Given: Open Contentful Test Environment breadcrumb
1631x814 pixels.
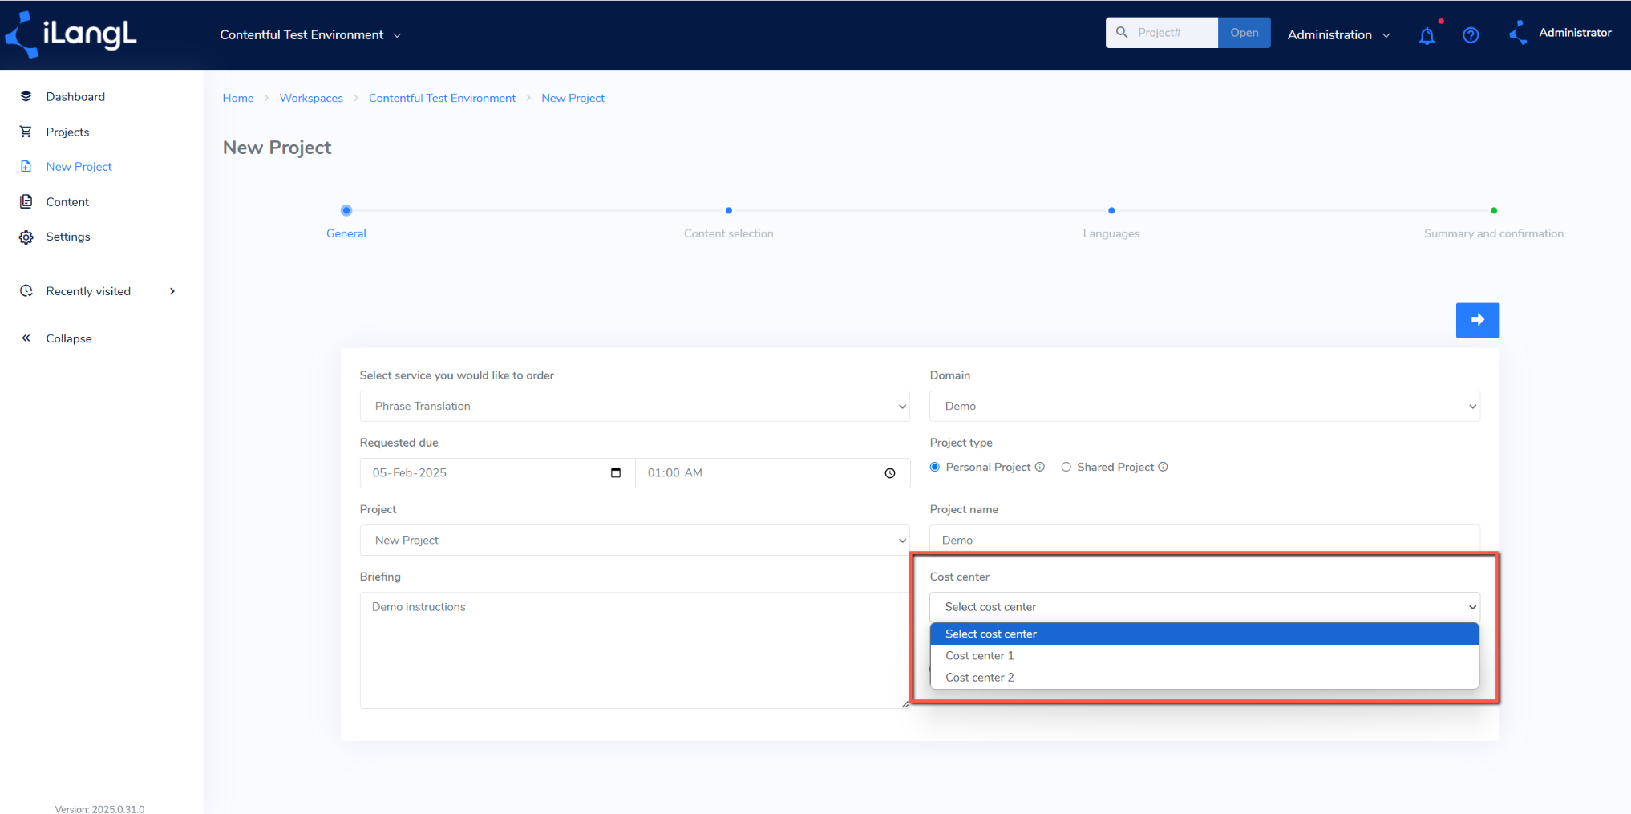Looking at the screenshot, I should (442, 98).
